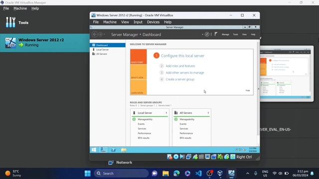
Task: Click the network adapter status icon
Action: [188, 157]
